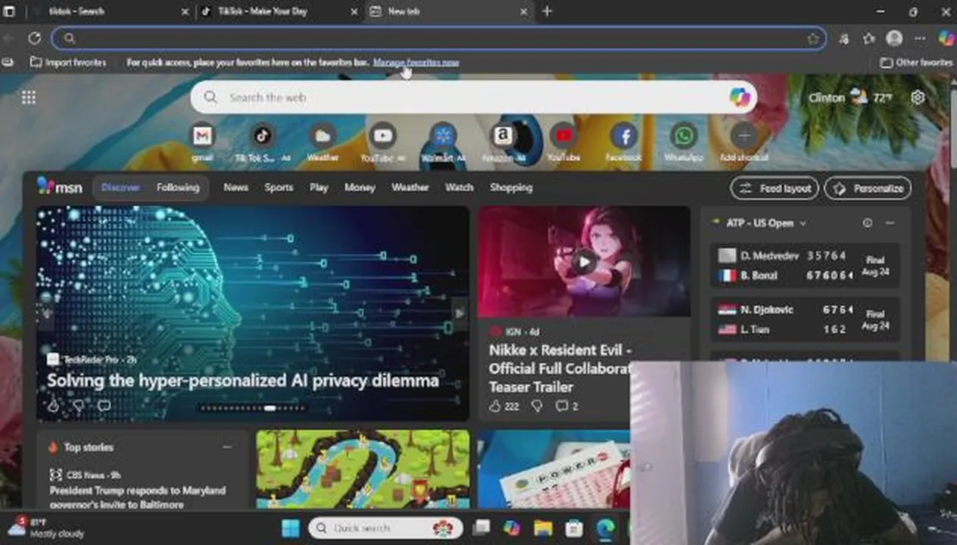Open the red YouTube shortcut tile
Image resolution: width=957 pixels, height=545 pixels.
coord(563,142)
